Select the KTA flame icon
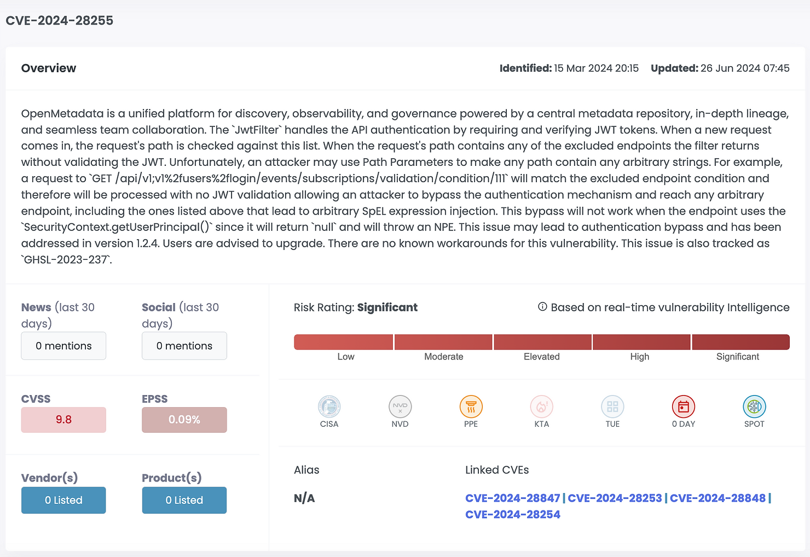The width and height of the screenshot is (810, 557). click(x=541, y=407)
